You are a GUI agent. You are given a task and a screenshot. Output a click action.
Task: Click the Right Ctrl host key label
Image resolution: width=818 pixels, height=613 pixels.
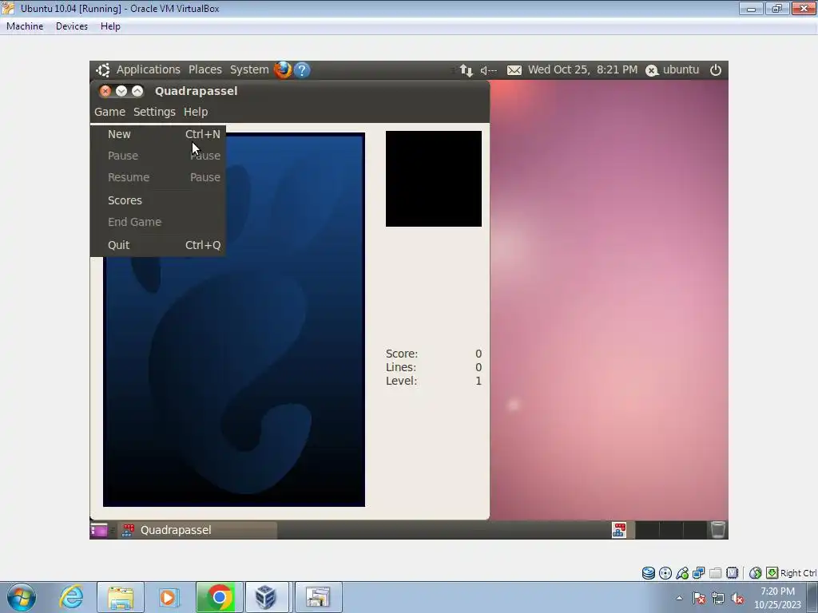pyautogui.click(x=799, y=573)
